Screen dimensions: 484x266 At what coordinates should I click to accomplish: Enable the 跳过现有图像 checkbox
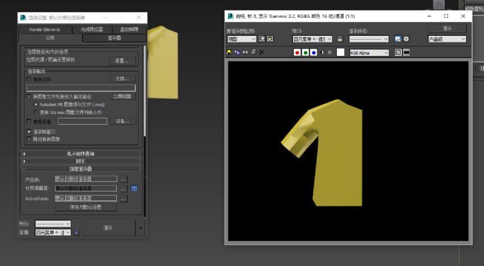29,139
